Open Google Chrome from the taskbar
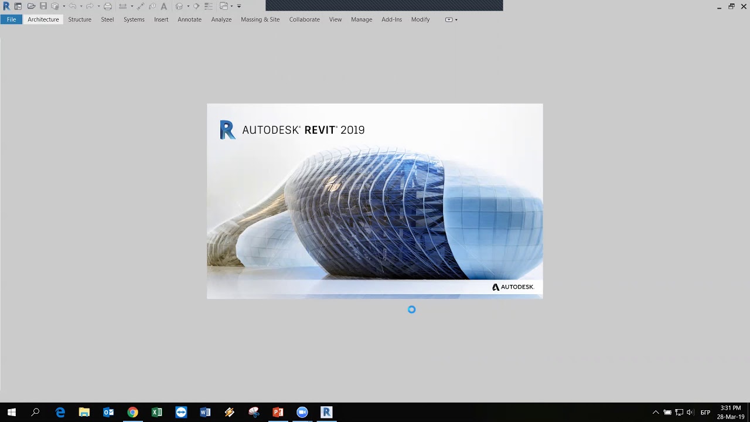 tap(132, 413)
